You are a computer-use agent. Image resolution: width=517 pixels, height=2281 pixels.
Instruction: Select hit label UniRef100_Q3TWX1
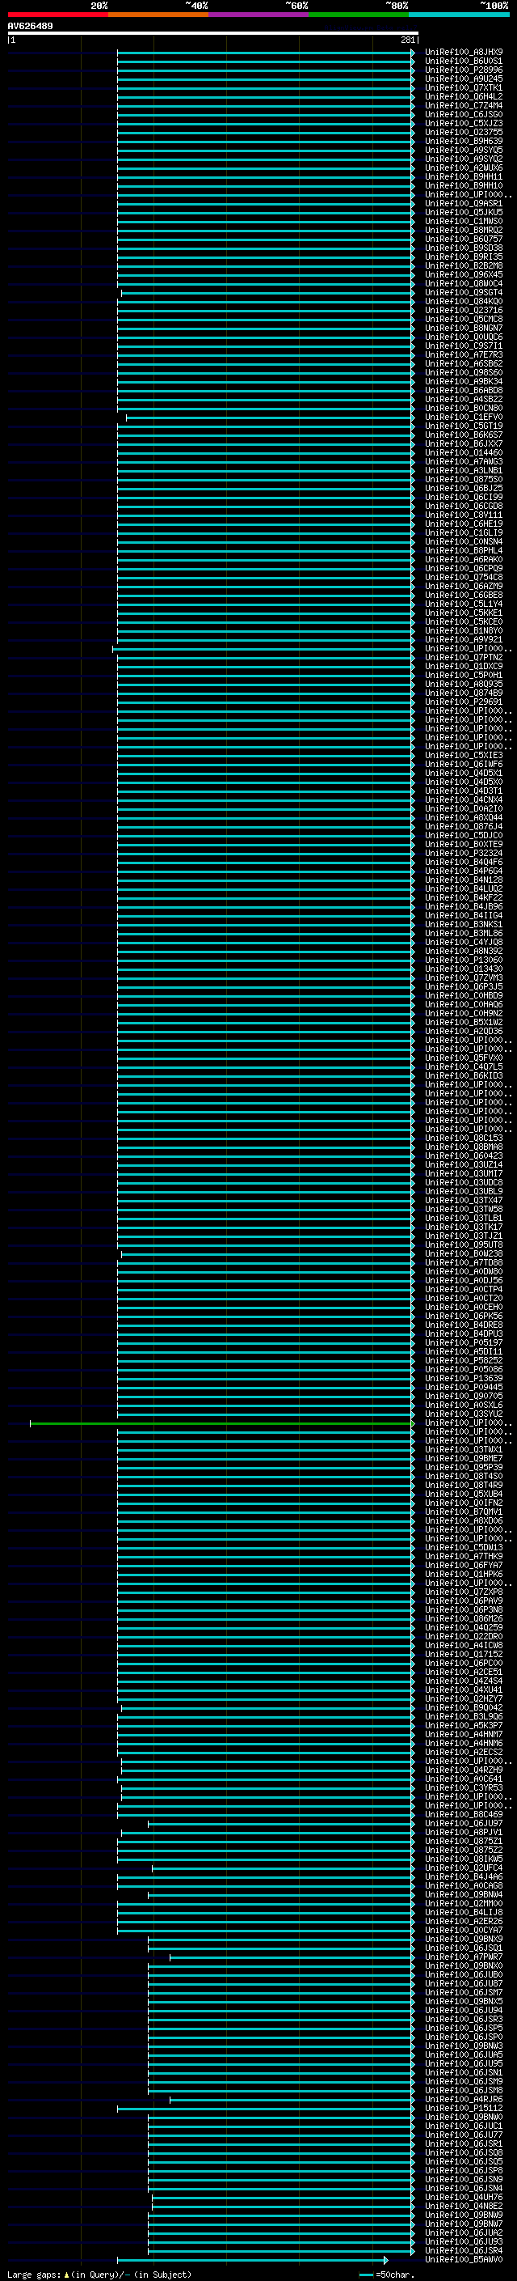coord(464,1449)
